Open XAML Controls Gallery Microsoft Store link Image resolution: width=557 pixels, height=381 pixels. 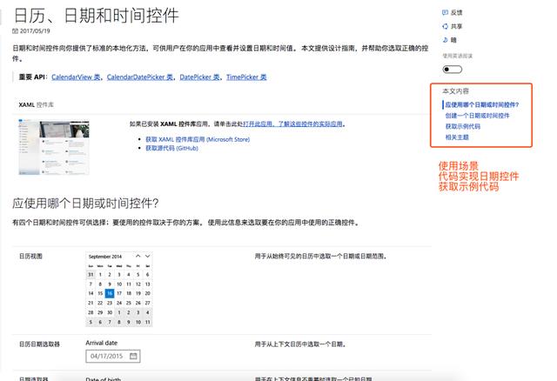coord(198,139)
